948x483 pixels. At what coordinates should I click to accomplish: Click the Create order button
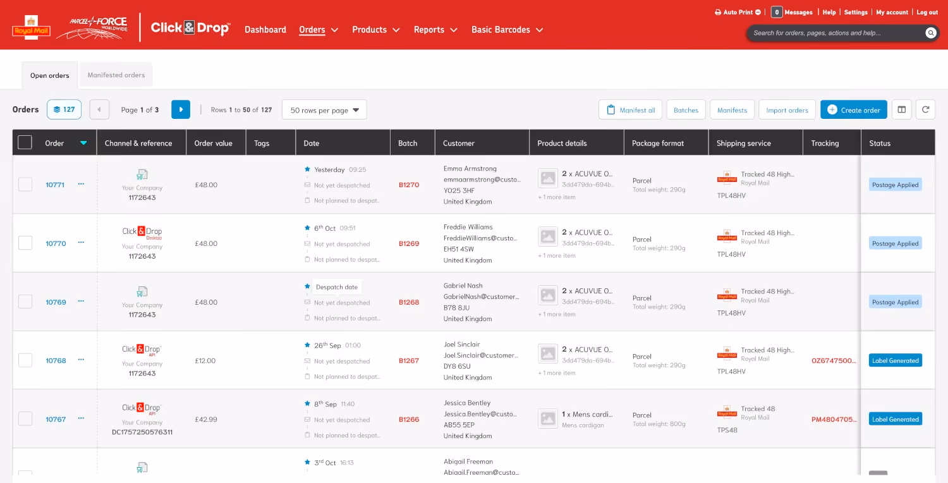[x=854, y=109]
